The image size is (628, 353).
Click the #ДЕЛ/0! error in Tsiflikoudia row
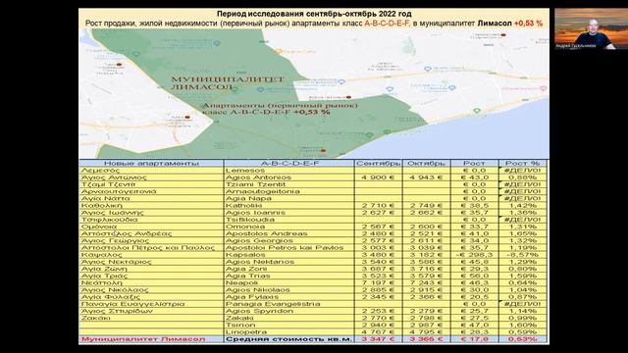click(522, 220)
